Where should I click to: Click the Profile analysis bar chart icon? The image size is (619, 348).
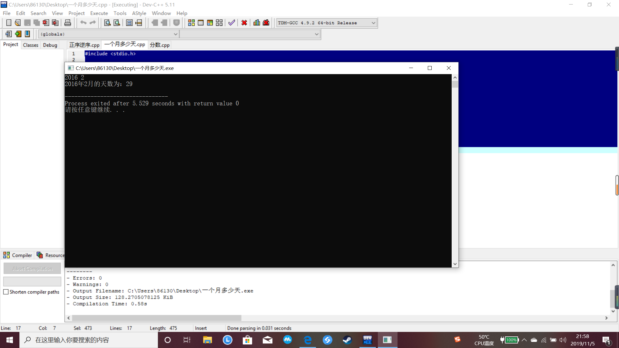click(257, 23)
